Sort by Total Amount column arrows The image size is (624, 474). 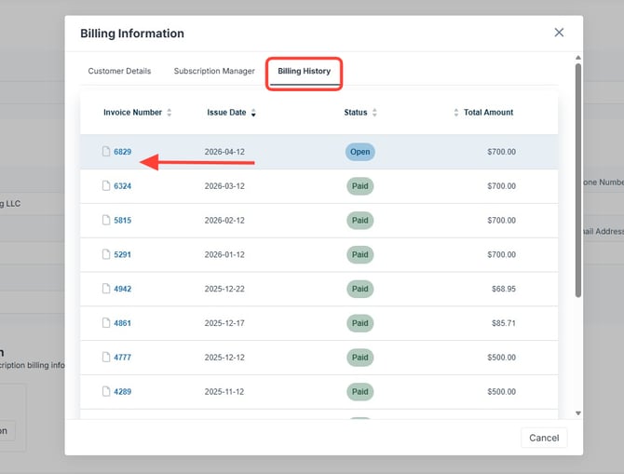click(456, 113)
